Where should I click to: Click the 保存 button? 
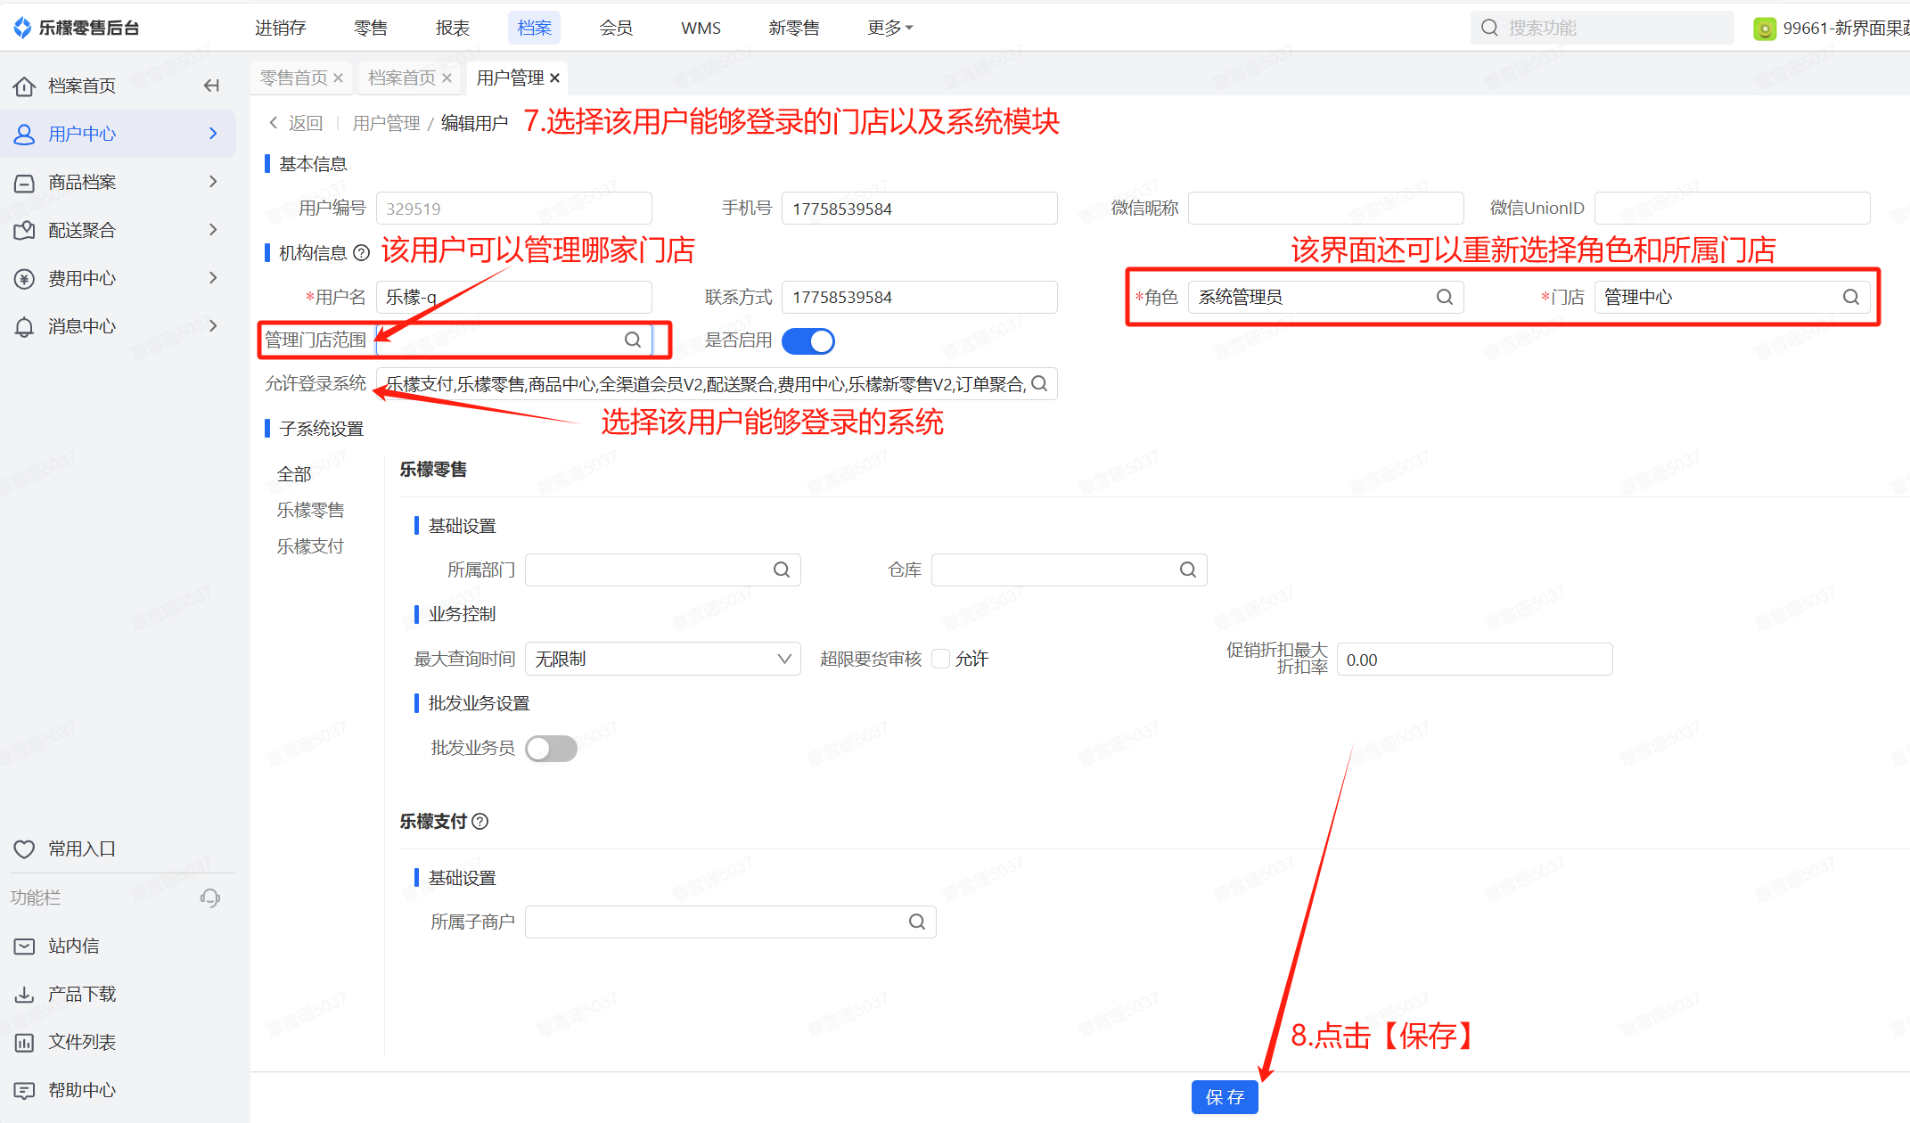[1225, 1097]
